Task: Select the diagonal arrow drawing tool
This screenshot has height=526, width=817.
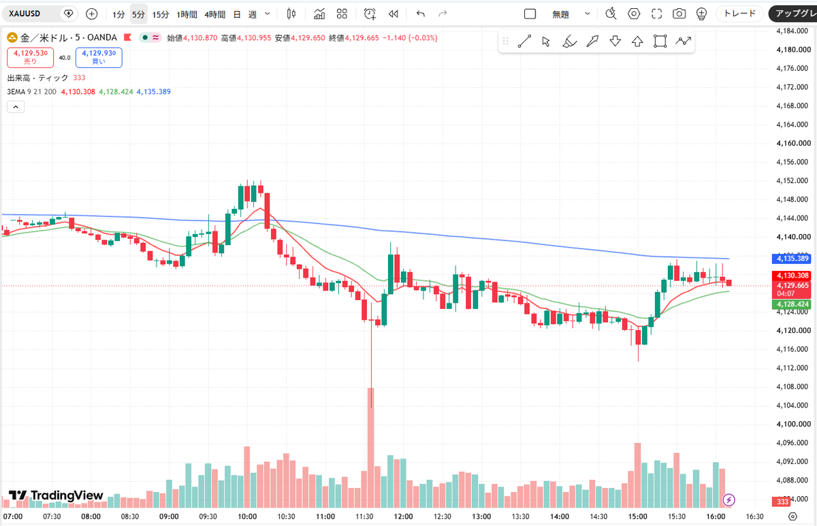Action: 592,42
